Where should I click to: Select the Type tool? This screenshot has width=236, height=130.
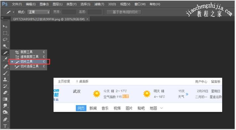pyautogui.click(x=5, y=126)
